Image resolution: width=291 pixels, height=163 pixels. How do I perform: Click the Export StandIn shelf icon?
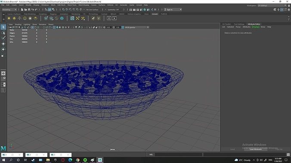[51, 18]
